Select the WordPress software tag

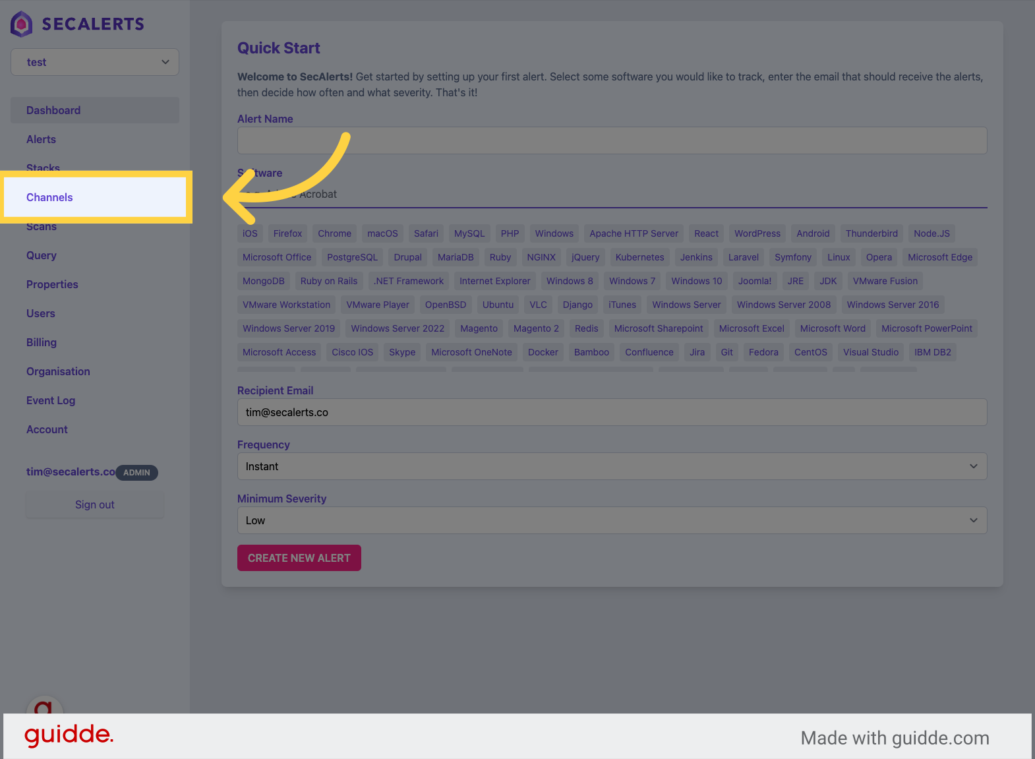coord(757,233)
